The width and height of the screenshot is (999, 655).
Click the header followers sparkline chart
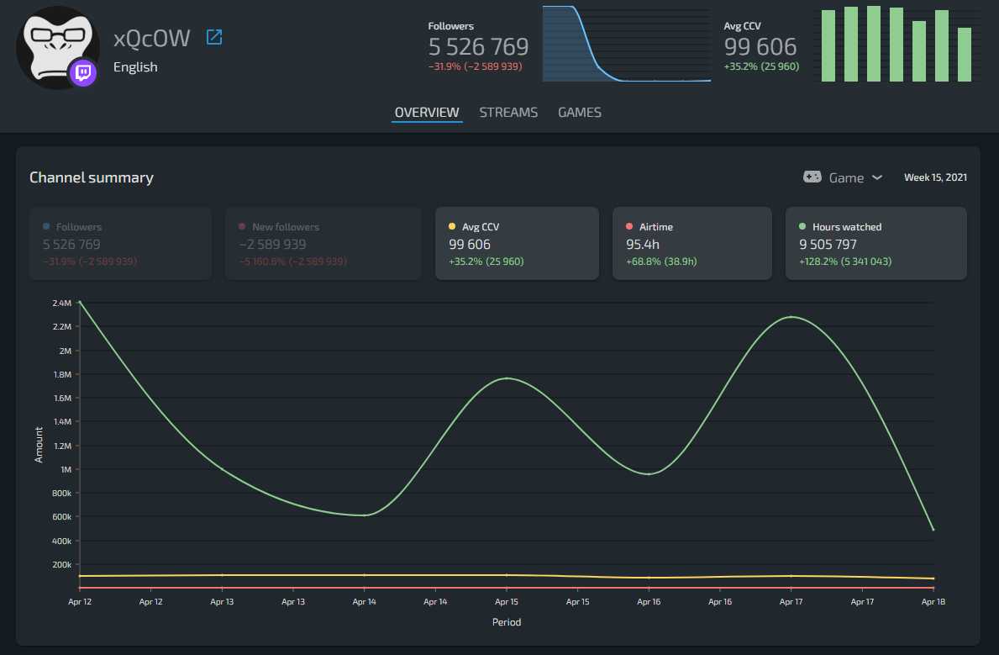click(x=626, y=44)
